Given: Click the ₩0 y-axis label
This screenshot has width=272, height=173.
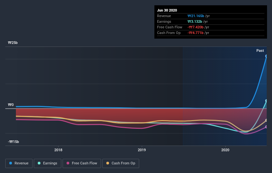Looking at the screenshot, I should 11,105.
